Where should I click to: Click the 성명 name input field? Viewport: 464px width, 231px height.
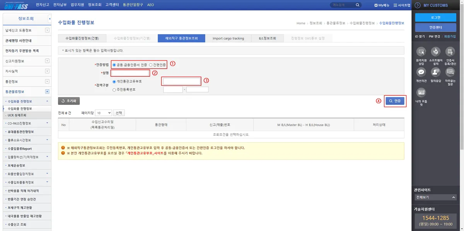(130, 73)
